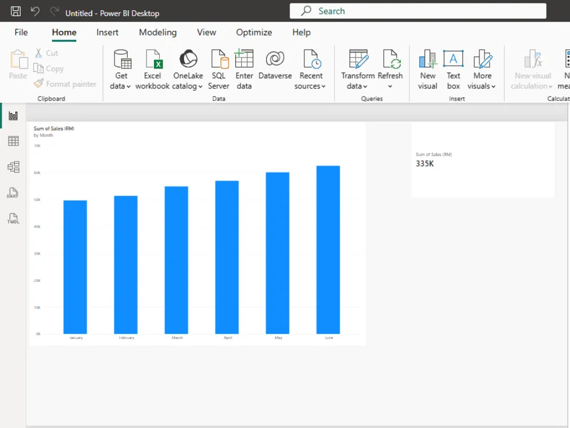Open the Table view sidebar icon
The height and width of the screenshot is (428, 570).
14,141
